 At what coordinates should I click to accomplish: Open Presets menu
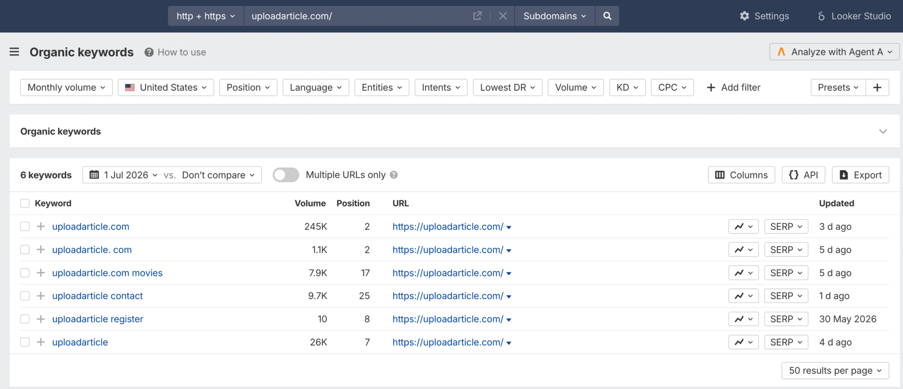(838, 87)
